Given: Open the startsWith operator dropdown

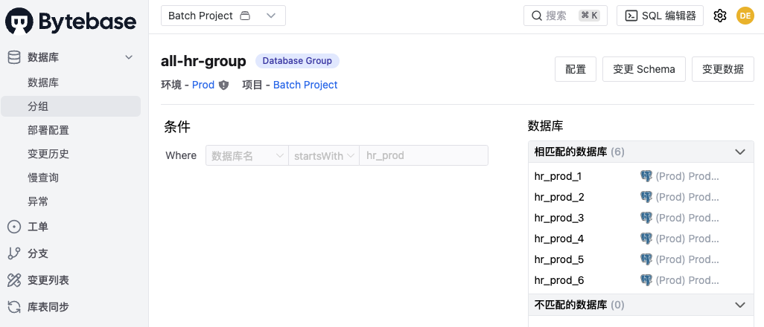Looking at the screenshot, I should 323,155.
